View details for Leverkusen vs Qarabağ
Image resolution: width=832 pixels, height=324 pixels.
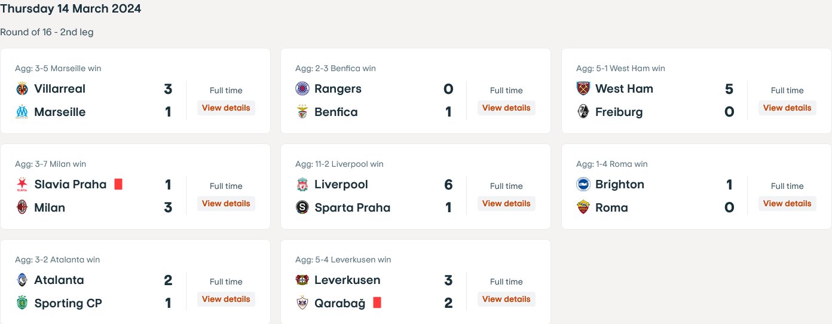[506, 299]
